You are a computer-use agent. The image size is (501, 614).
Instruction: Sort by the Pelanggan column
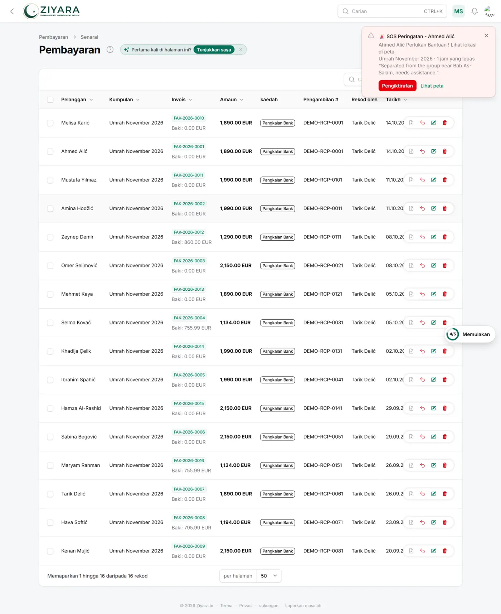(x=77, y=100)
